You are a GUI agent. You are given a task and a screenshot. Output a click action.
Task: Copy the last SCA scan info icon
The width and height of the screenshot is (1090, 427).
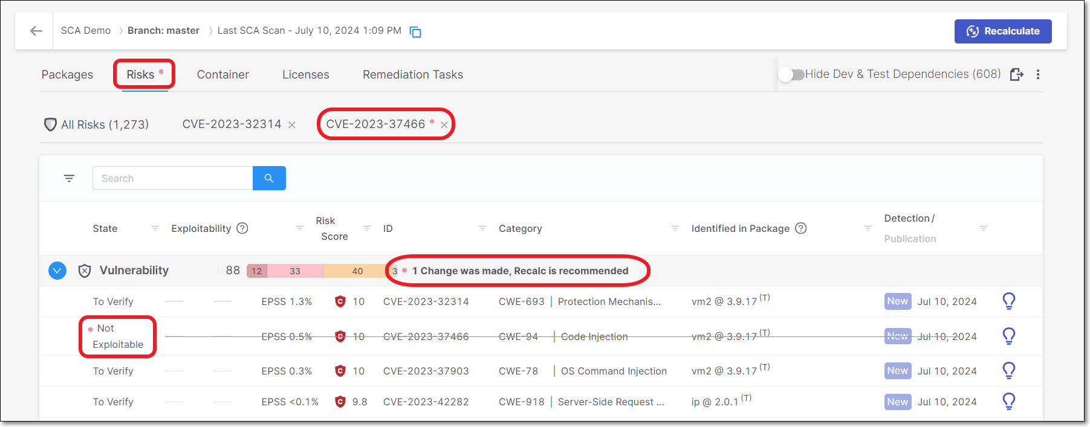coord(415,32)
